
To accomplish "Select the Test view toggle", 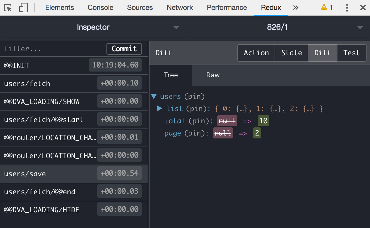I will point(352,53).
